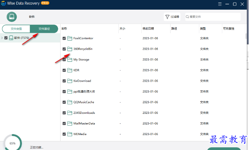This screenshot has width=250, height=150.
Task: Click the WEMedia folder icon
Action: (70, 134)
